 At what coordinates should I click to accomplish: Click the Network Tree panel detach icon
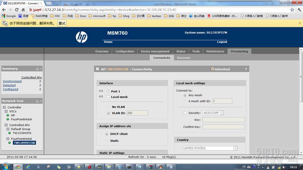(37, 101)
